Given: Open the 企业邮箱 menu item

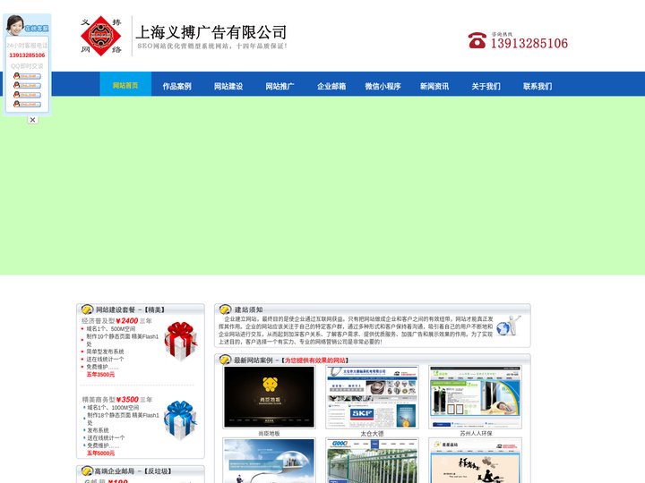Looking at the screenshot, I should click(x=331, y=86).
